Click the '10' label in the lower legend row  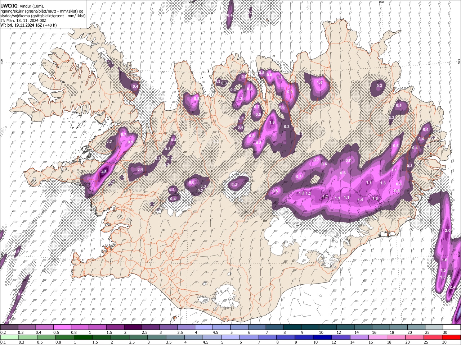click(315, 342)
